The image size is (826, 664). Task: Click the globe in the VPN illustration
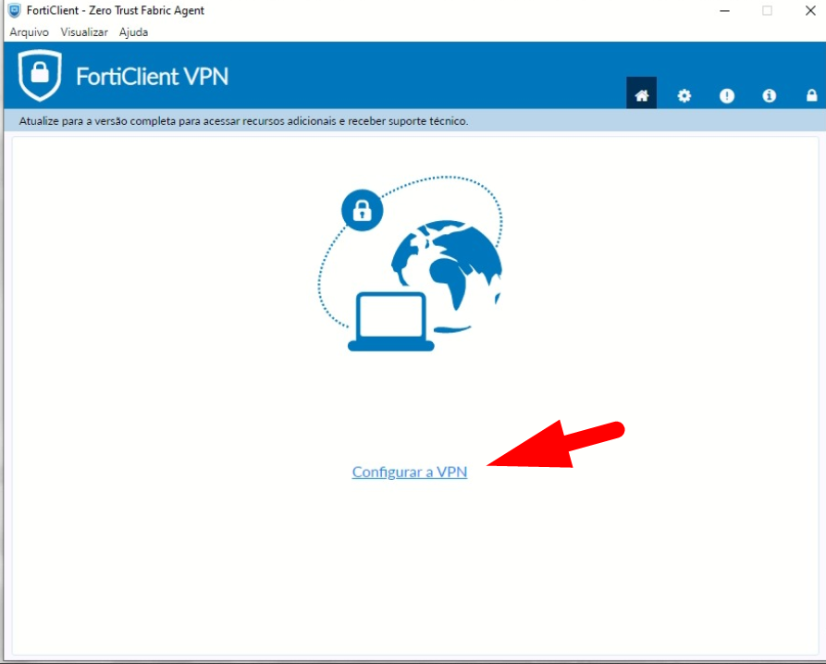pyautogui.click(x=447, y=271)
